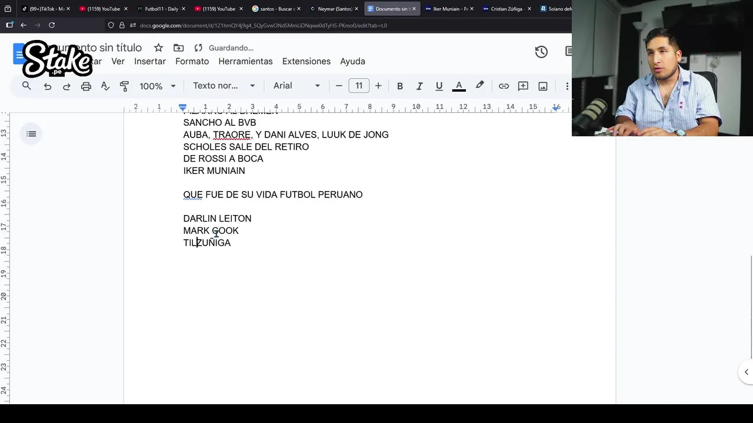Run spelling and grammar check icon

click(105, 86)
